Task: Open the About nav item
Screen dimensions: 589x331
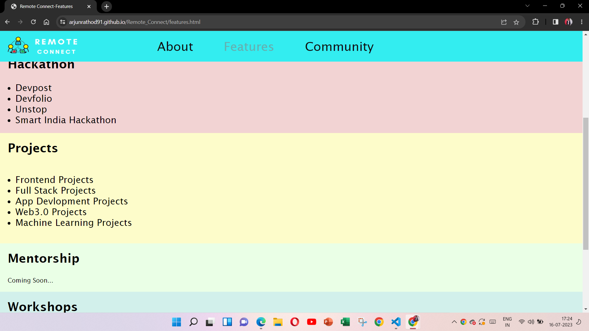Action: point(175,47)
